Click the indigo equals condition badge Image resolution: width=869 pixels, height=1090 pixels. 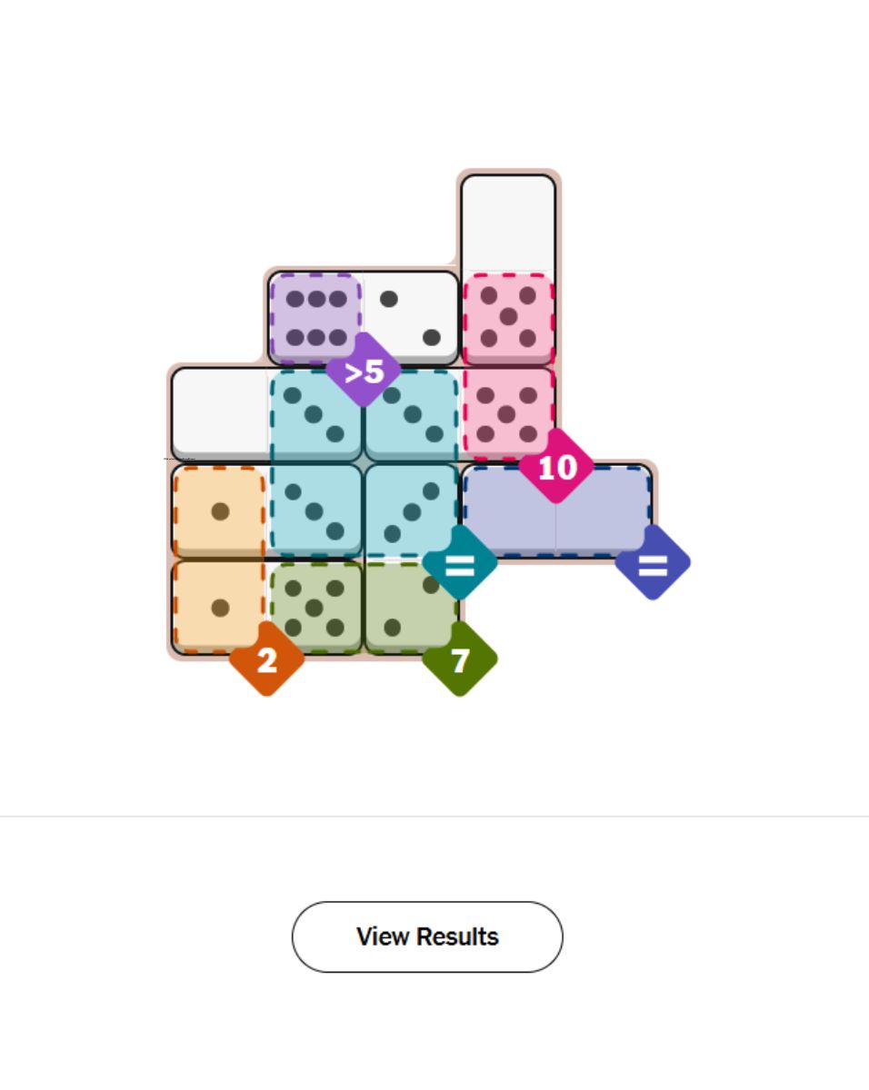(x=653, y=564)
